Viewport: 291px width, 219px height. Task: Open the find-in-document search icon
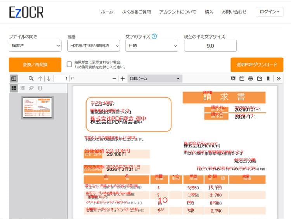pyautogui.click(x=31, y=79)
